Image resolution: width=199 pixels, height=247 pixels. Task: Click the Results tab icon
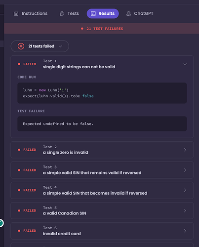pyautogui.click(x=93, y=13)
